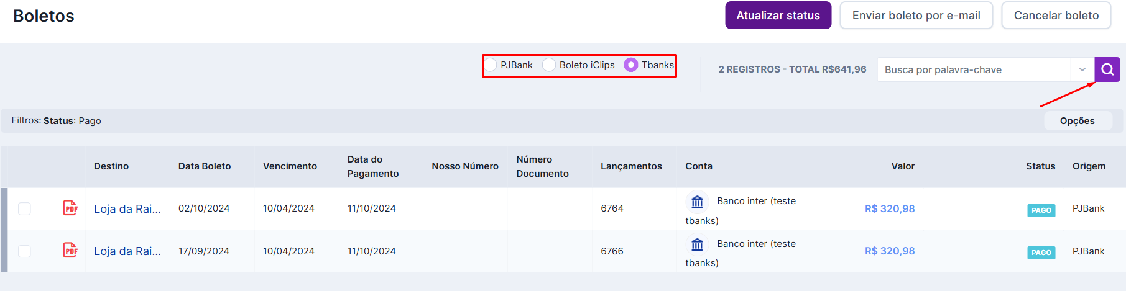Click Enviar boleto por e-mail button
Image resolution: width=1126 pixels, height=291 pixels.
coord(916,16)
